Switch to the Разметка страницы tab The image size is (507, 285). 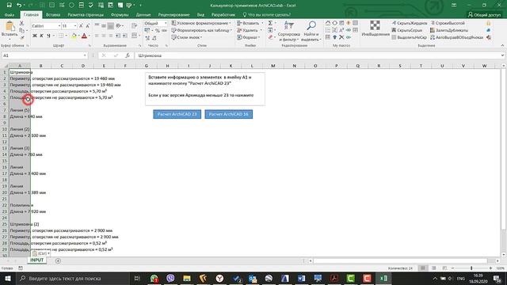click(x=86, y=14)
